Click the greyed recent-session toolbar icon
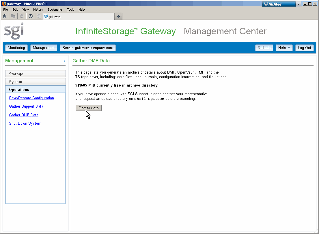The width and height of the screenshot is (319, 234). [x=39, y=16]
